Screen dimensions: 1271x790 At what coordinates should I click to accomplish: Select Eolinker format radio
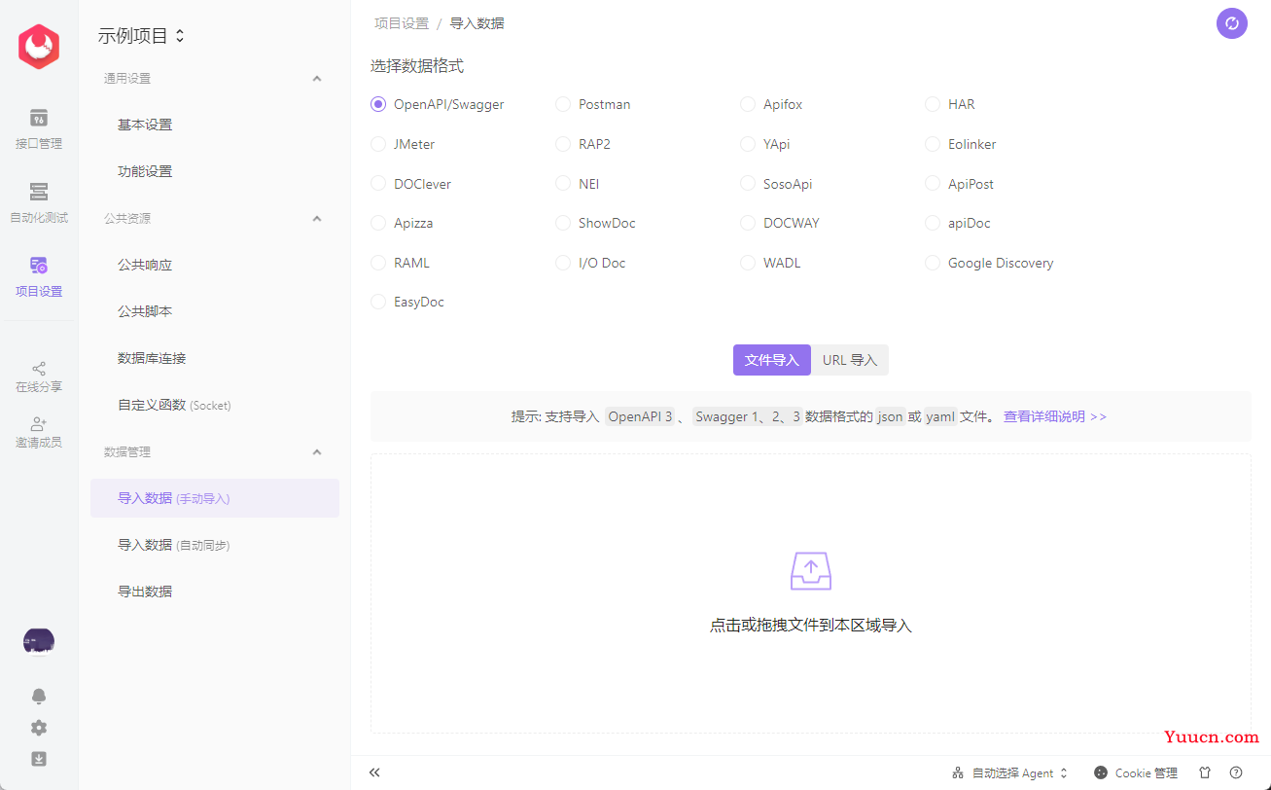933,144
